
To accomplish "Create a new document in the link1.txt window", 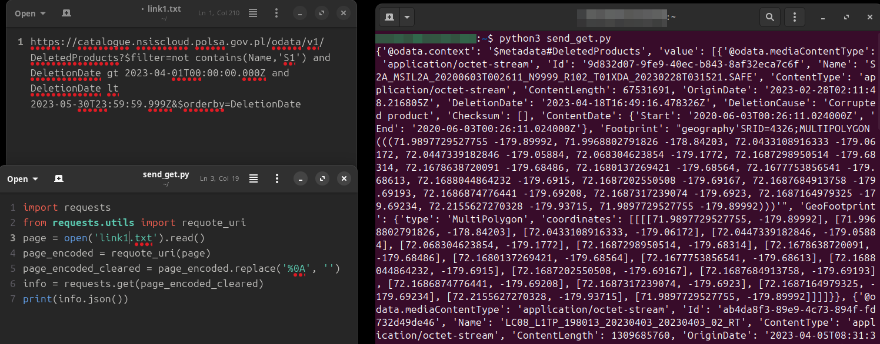I will [x=66, y=12].
